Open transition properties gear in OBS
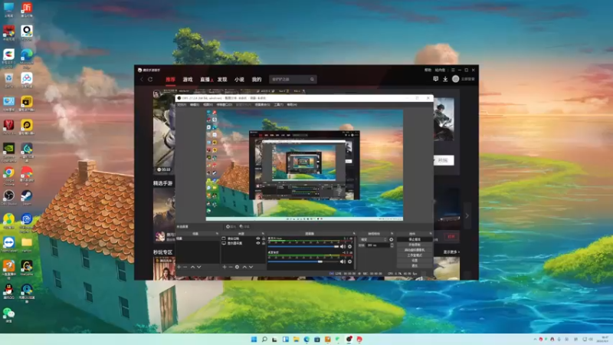Viewport: 613px width, 345px height. pyautogui.click(x=392, y=239)
